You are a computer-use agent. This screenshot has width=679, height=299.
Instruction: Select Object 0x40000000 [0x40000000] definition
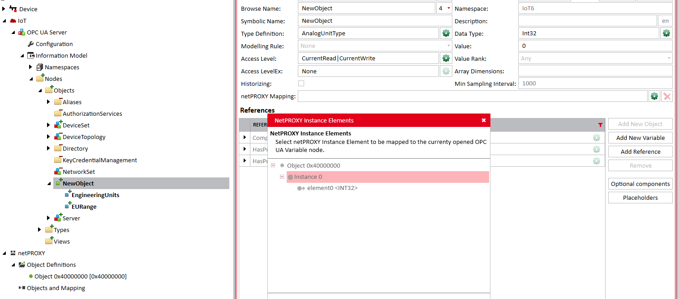(80, 276)
